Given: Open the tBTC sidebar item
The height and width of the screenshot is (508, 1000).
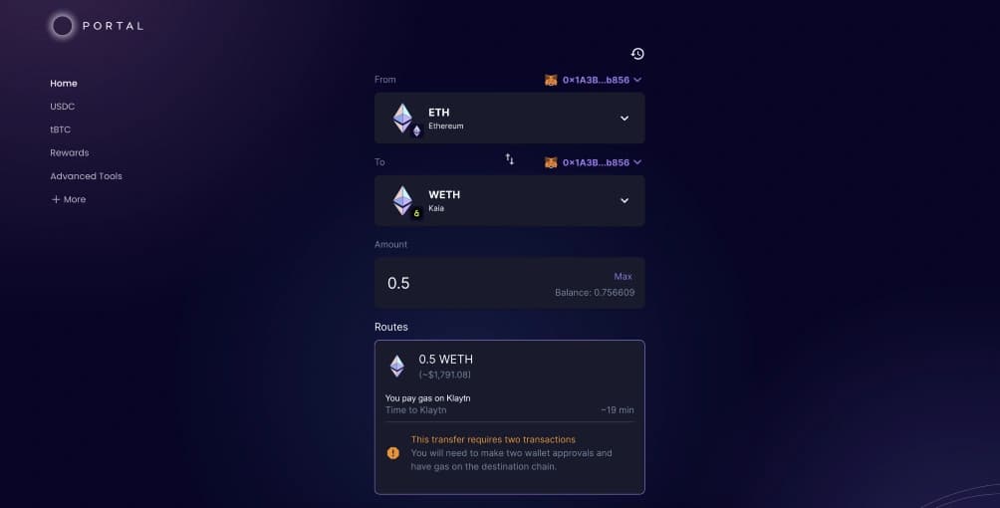Looking at the screenshot, I should [61, 128].
